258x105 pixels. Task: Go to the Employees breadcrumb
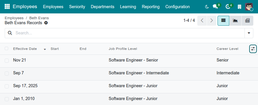(14, 18)
